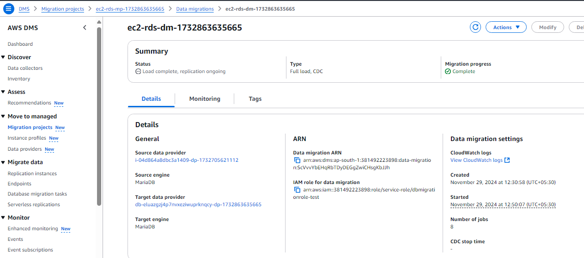Image resolution: width=584 pixels, height=258 pixels.
Task: Click the Number of jobs value 8
Action: coord(452,227)
